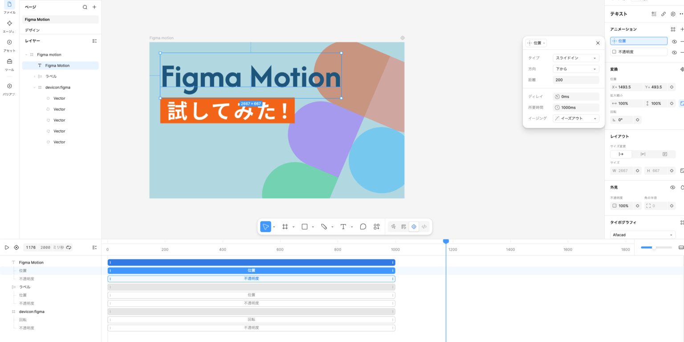Screen dimensions: 684x342
Task: Toggle timeline loop icon
Action: point(69,247)
